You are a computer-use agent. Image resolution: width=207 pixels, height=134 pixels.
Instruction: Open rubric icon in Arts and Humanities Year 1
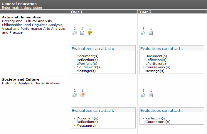(x=75, y=33)
